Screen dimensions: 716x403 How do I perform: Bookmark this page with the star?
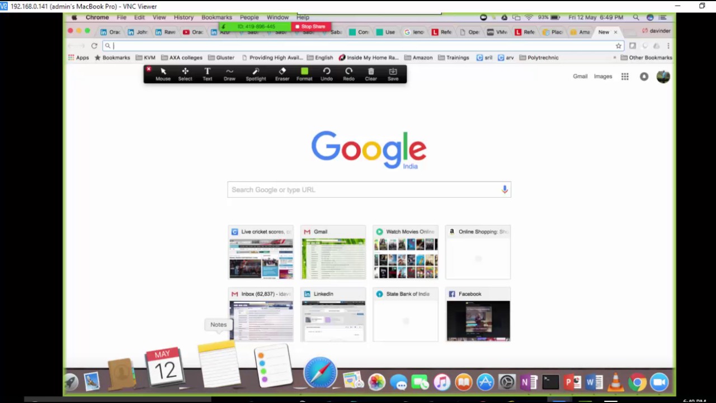point(618,46)
